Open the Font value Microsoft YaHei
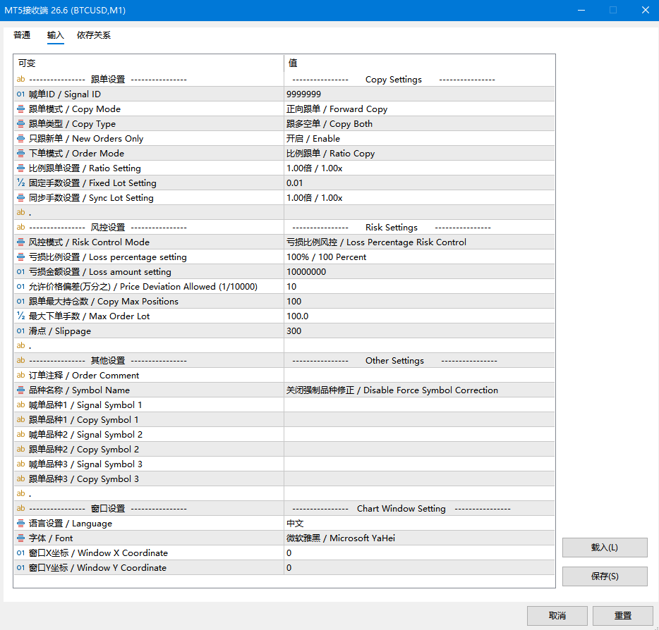659x630 pixels. 419,538
